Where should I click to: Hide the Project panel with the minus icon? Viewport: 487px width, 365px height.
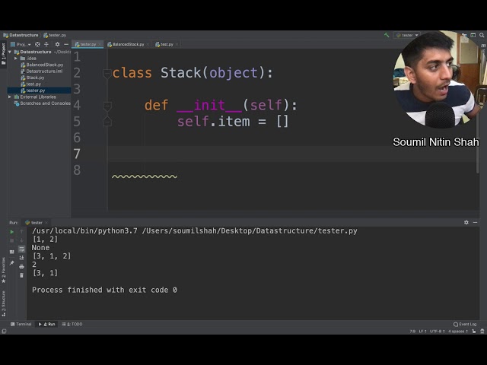point(66,44)
